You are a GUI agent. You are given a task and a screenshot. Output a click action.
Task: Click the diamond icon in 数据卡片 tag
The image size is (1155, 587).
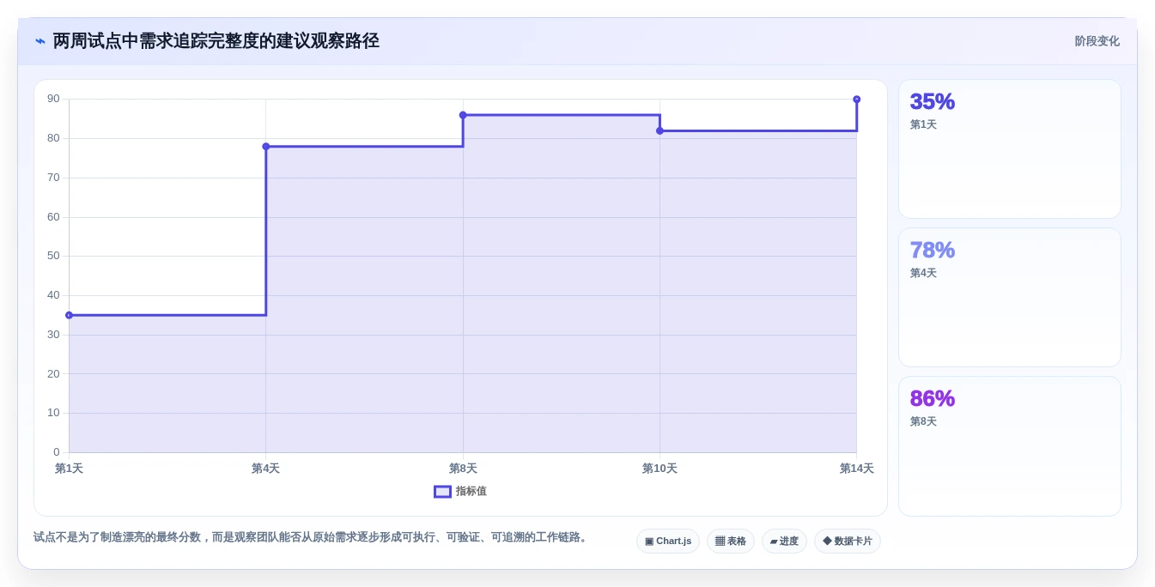[x=827, y=542]
